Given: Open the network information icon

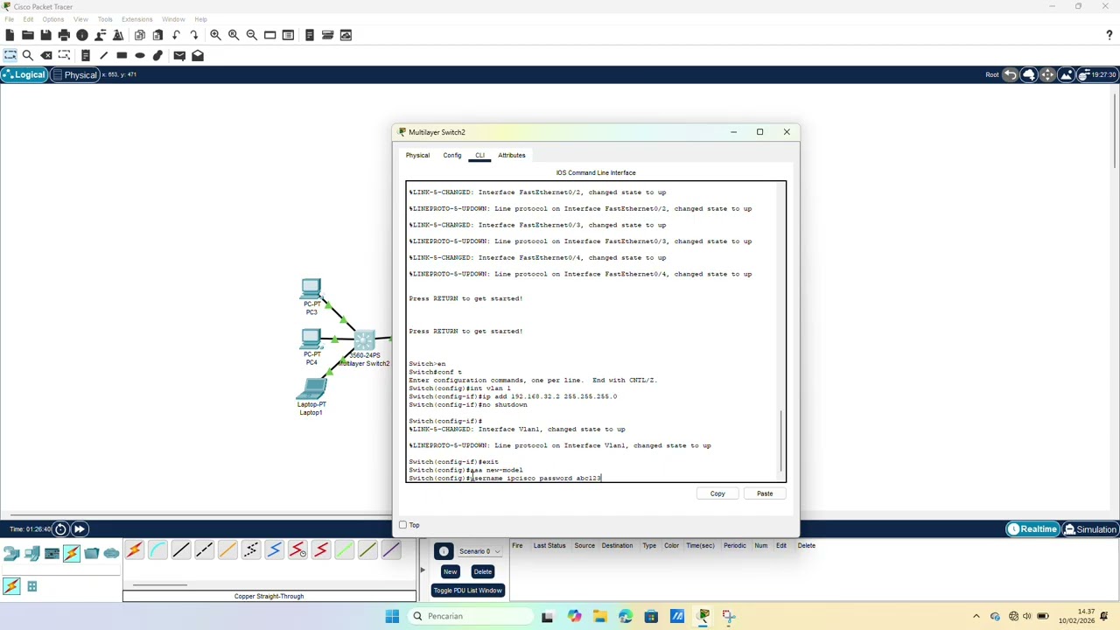Looking at the screenshot, I should (82, 35).
